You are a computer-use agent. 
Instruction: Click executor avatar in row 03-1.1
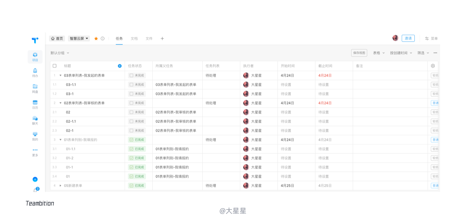point(246,85)
